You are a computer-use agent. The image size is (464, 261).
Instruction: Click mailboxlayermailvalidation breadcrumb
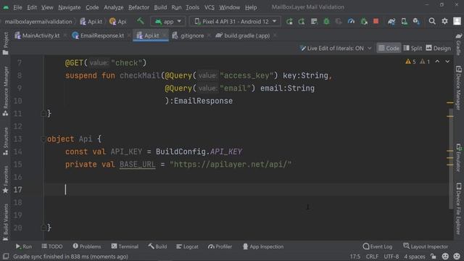coord(38,21)
